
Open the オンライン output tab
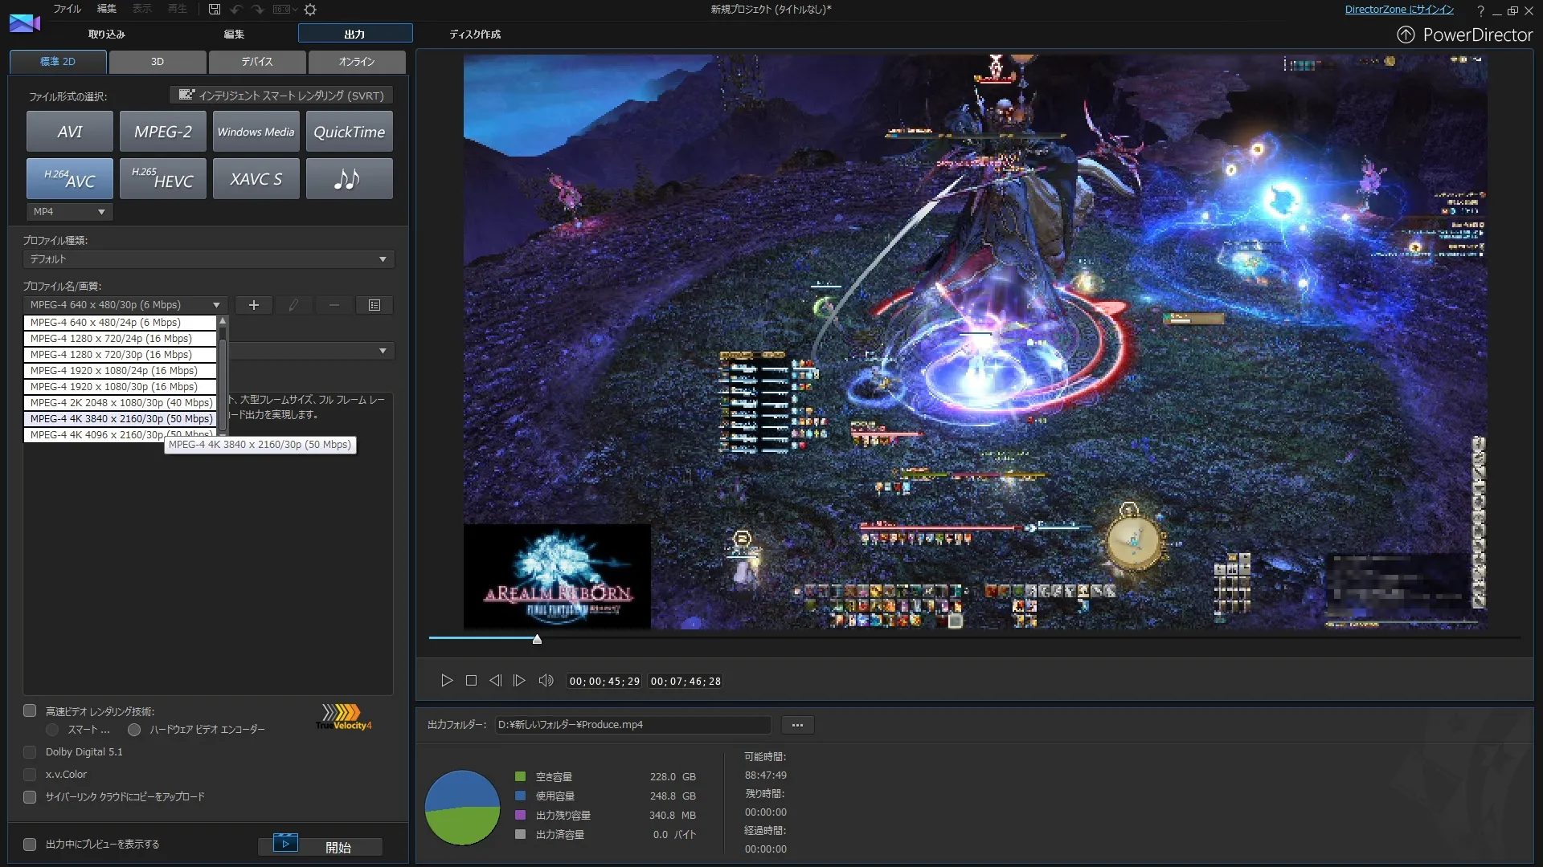pyautogui.click(x=357, y=62)
